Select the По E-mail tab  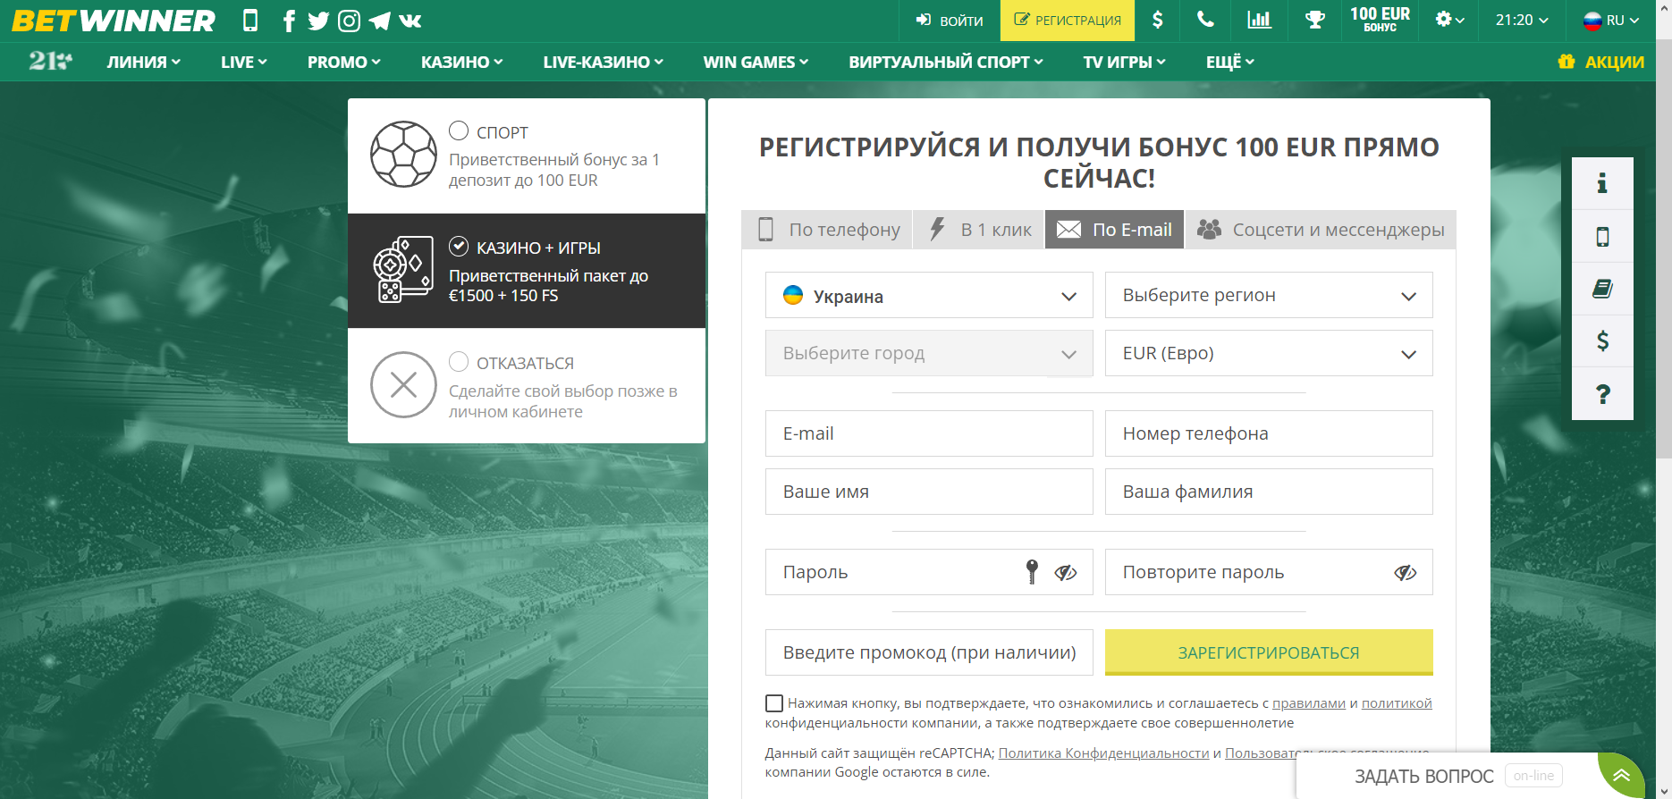[x=1115, y=230]
